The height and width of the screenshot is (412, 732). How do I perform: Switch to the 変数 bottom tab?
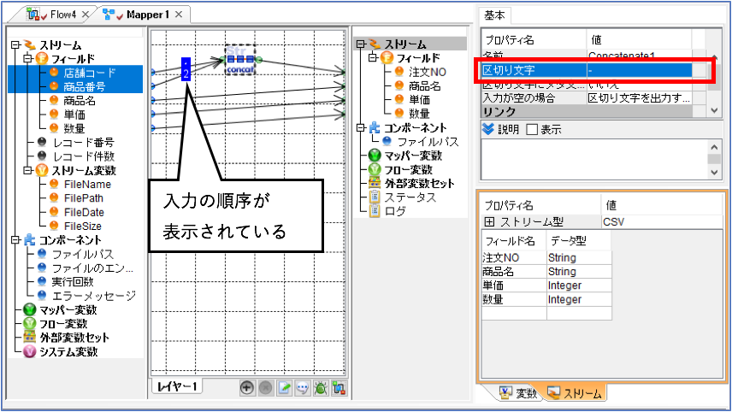[x=519, y=393]
